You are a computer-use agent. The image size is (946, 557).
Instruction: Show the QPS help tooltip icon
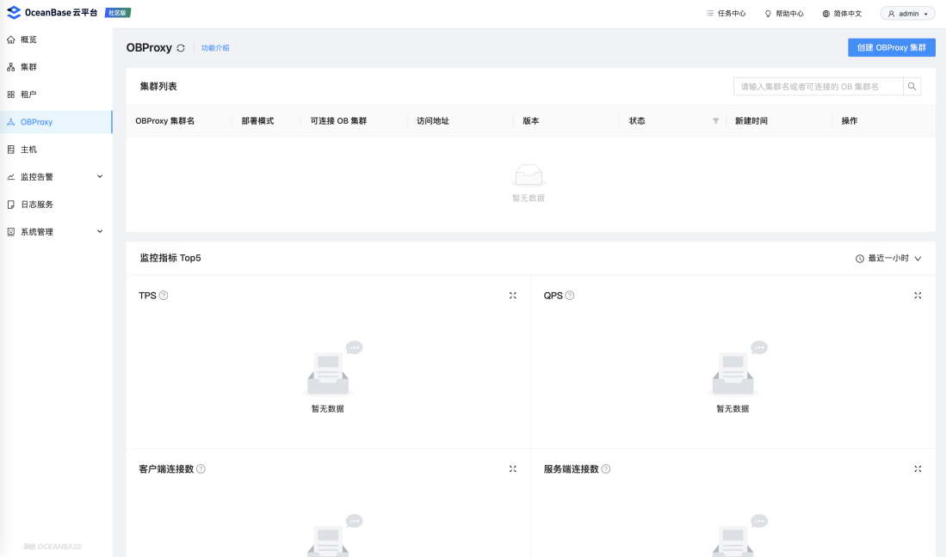[x=570, y=296]
